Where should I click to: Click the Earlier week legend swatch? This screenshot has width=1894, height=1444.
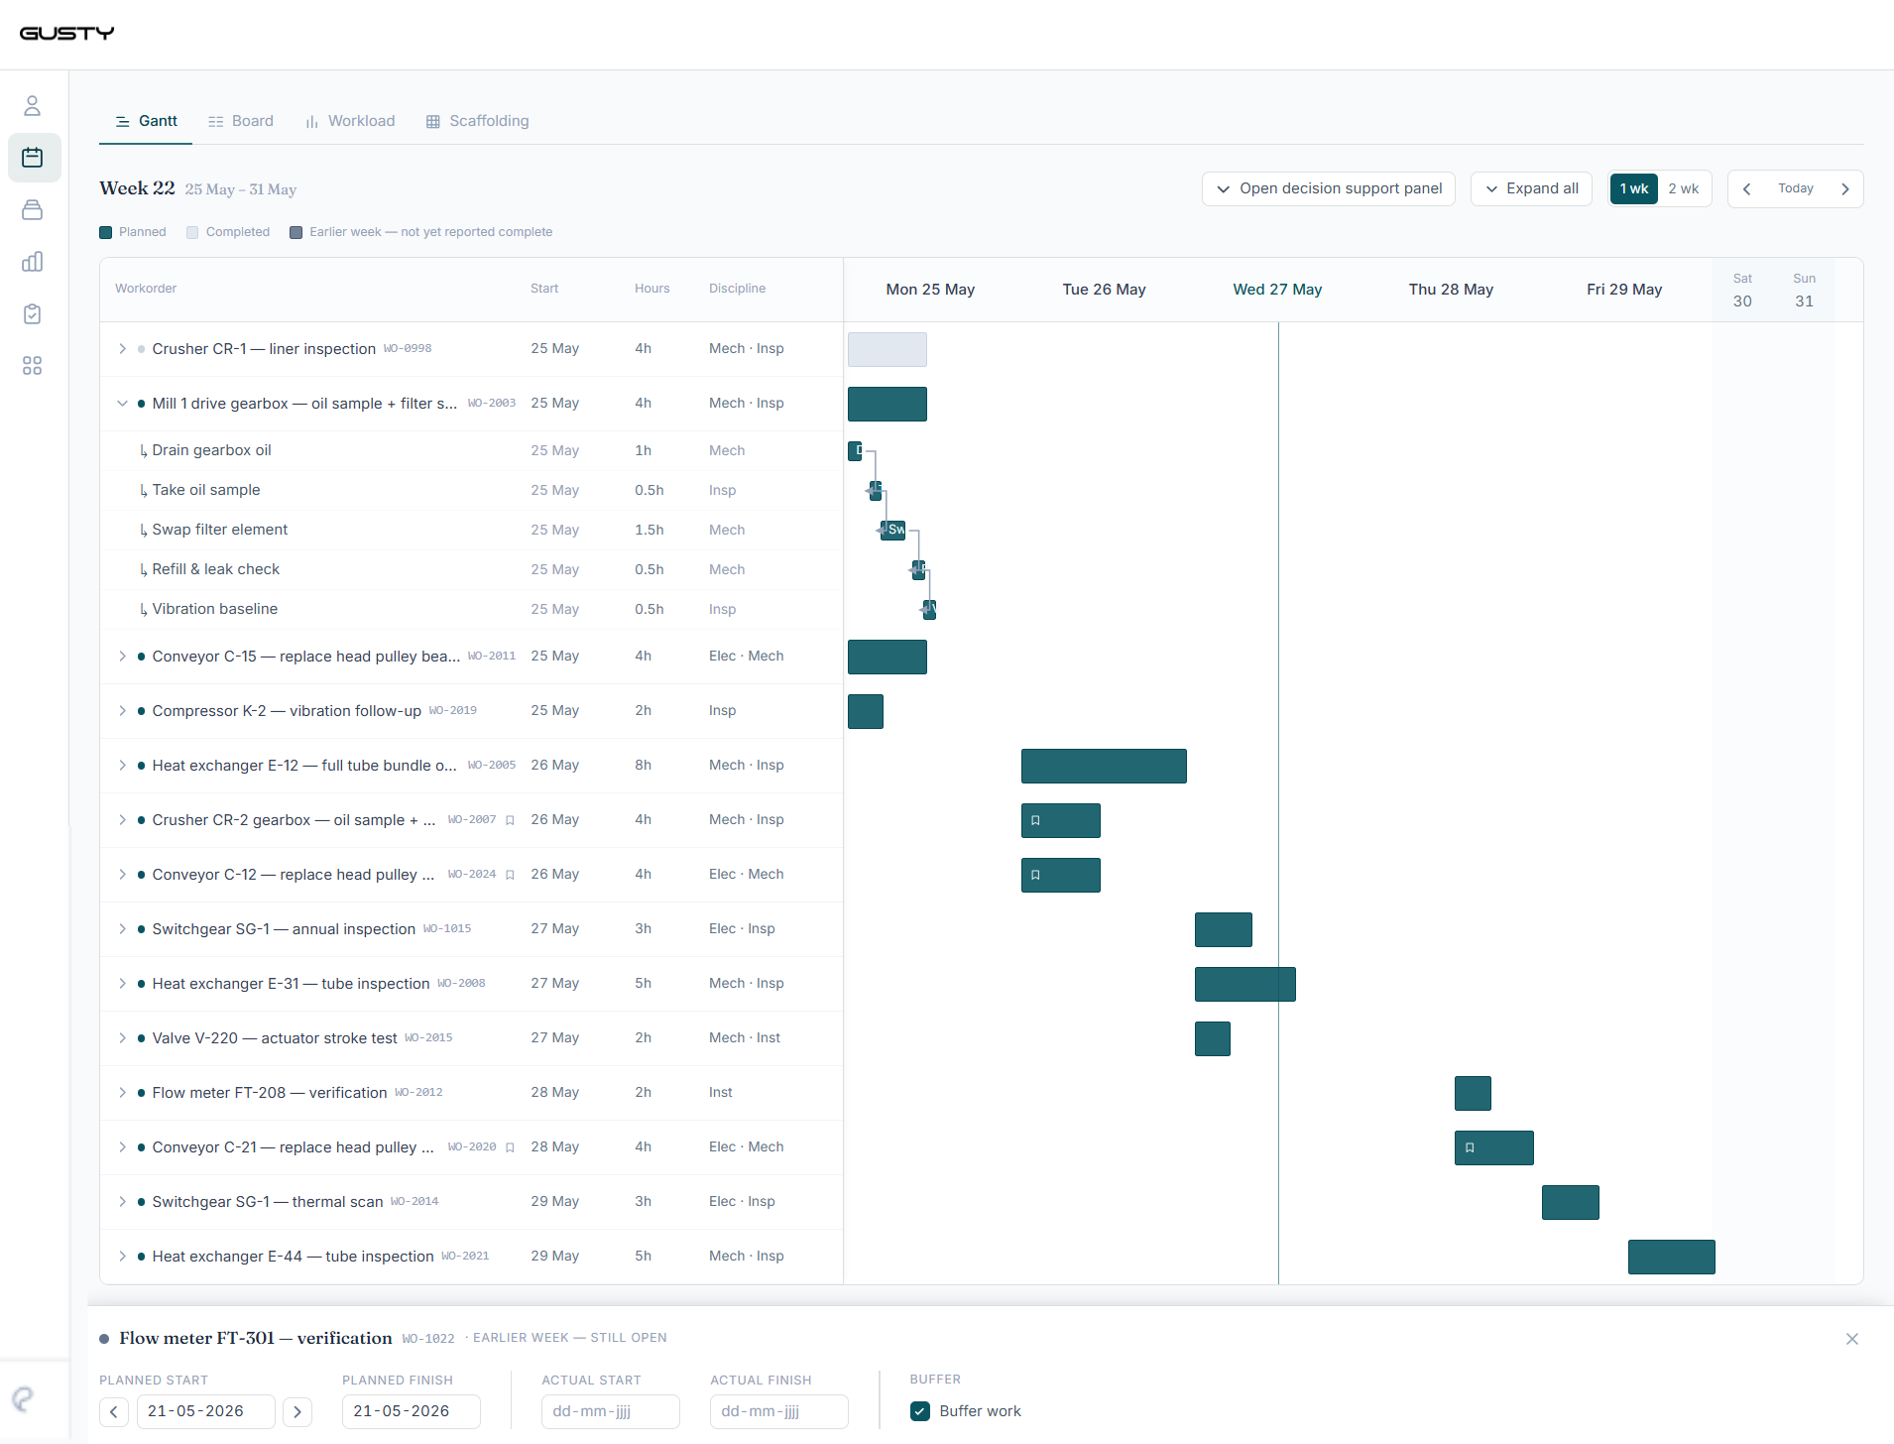pos(296,233)
